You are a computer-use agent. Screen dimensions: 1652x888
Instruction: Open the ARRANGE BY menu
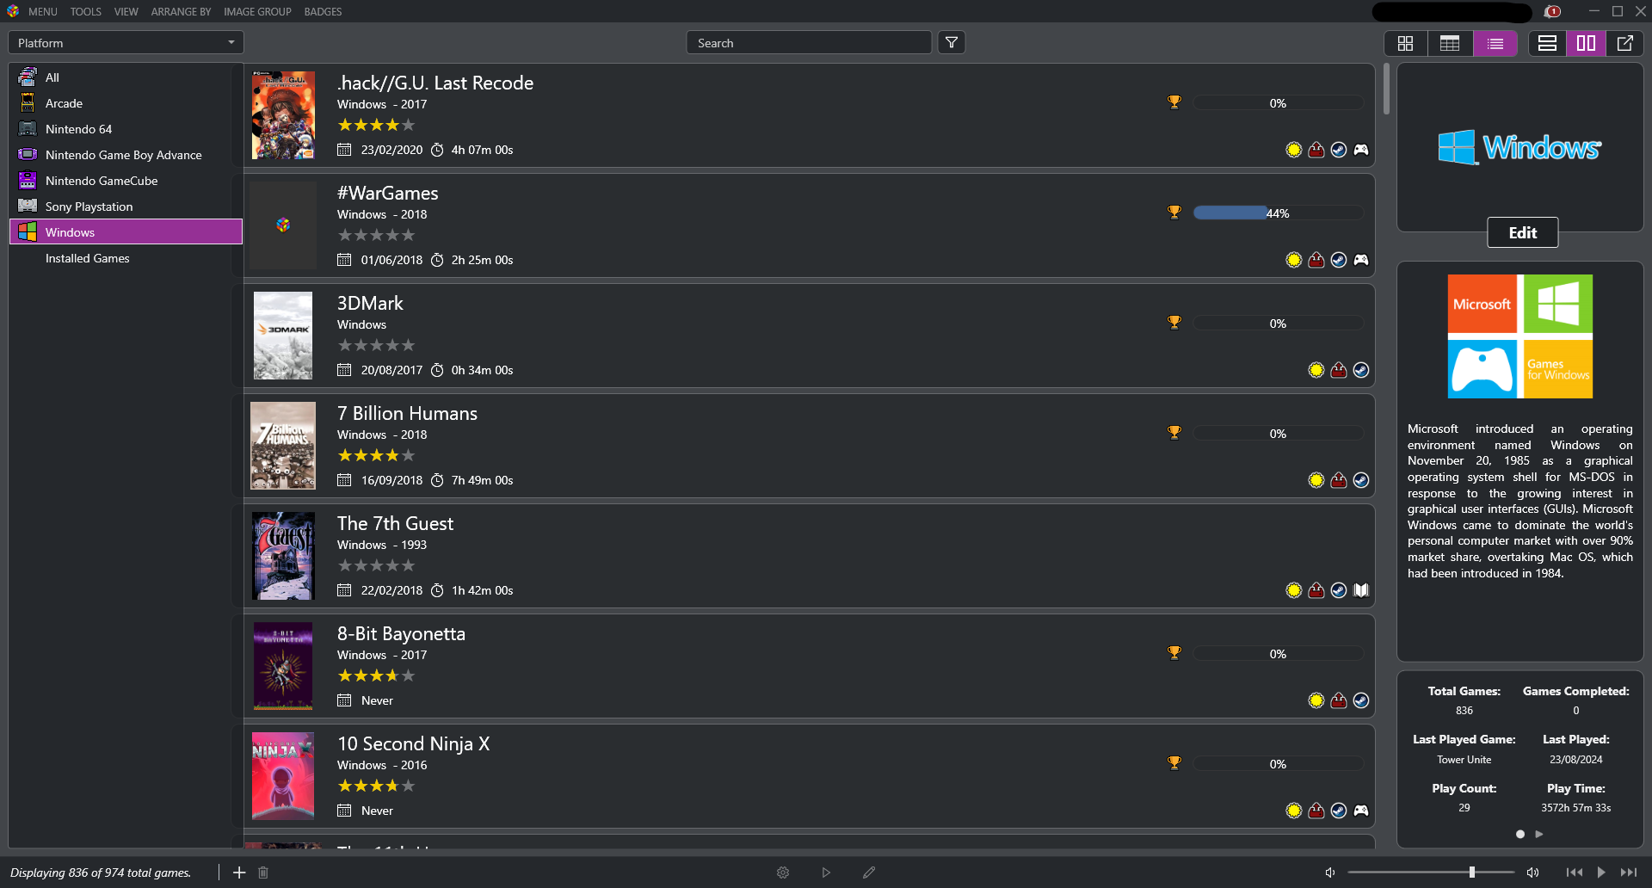[181, 11]
